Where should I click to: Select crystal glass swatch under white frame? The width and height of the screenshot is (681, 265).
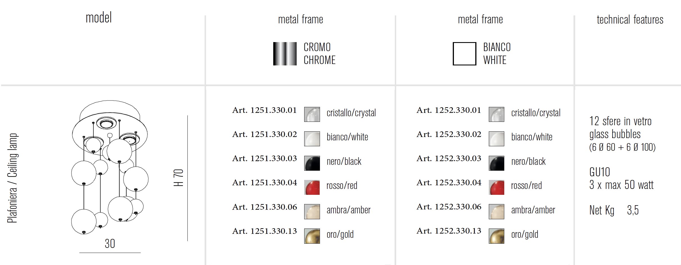coord(496,114)
